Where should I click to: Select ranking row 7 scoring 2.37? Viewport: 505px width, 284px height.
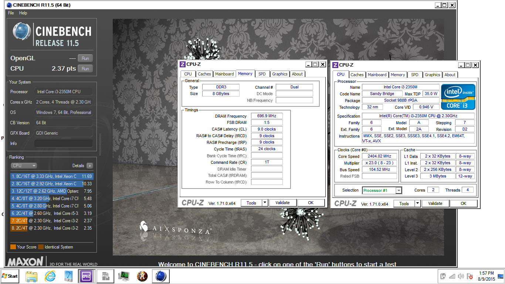52,221
